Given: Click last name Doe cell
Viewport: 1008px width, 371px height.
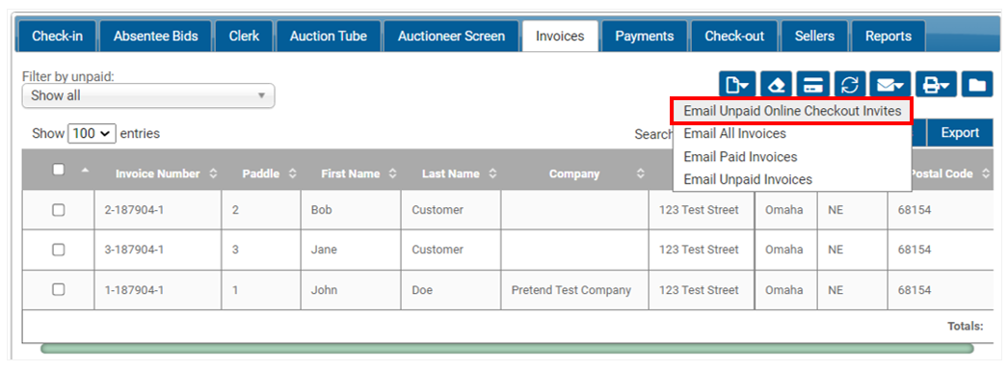Looking at the screenshot, I should pyautogui.click(x=451, y=289).
